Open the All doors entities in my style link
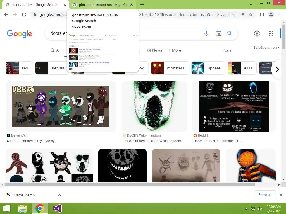Viewport: 286px width, 214px height. click(32, 141)
